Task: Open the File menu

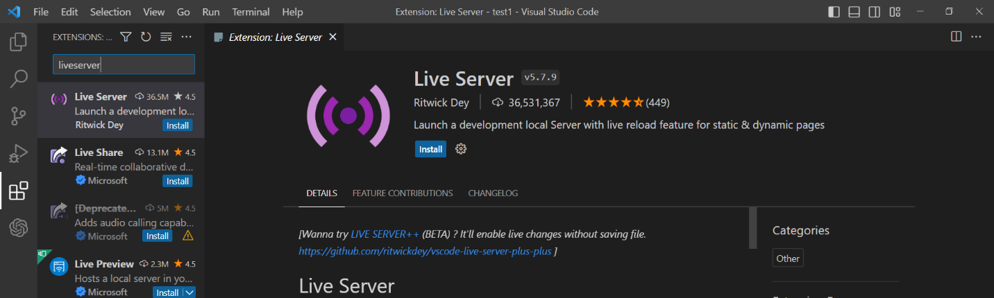Action: tap(41, 12)
